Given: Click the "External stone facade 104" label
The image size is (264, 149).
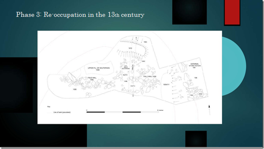Looking at the screenshot, I should tap(195, 66).
